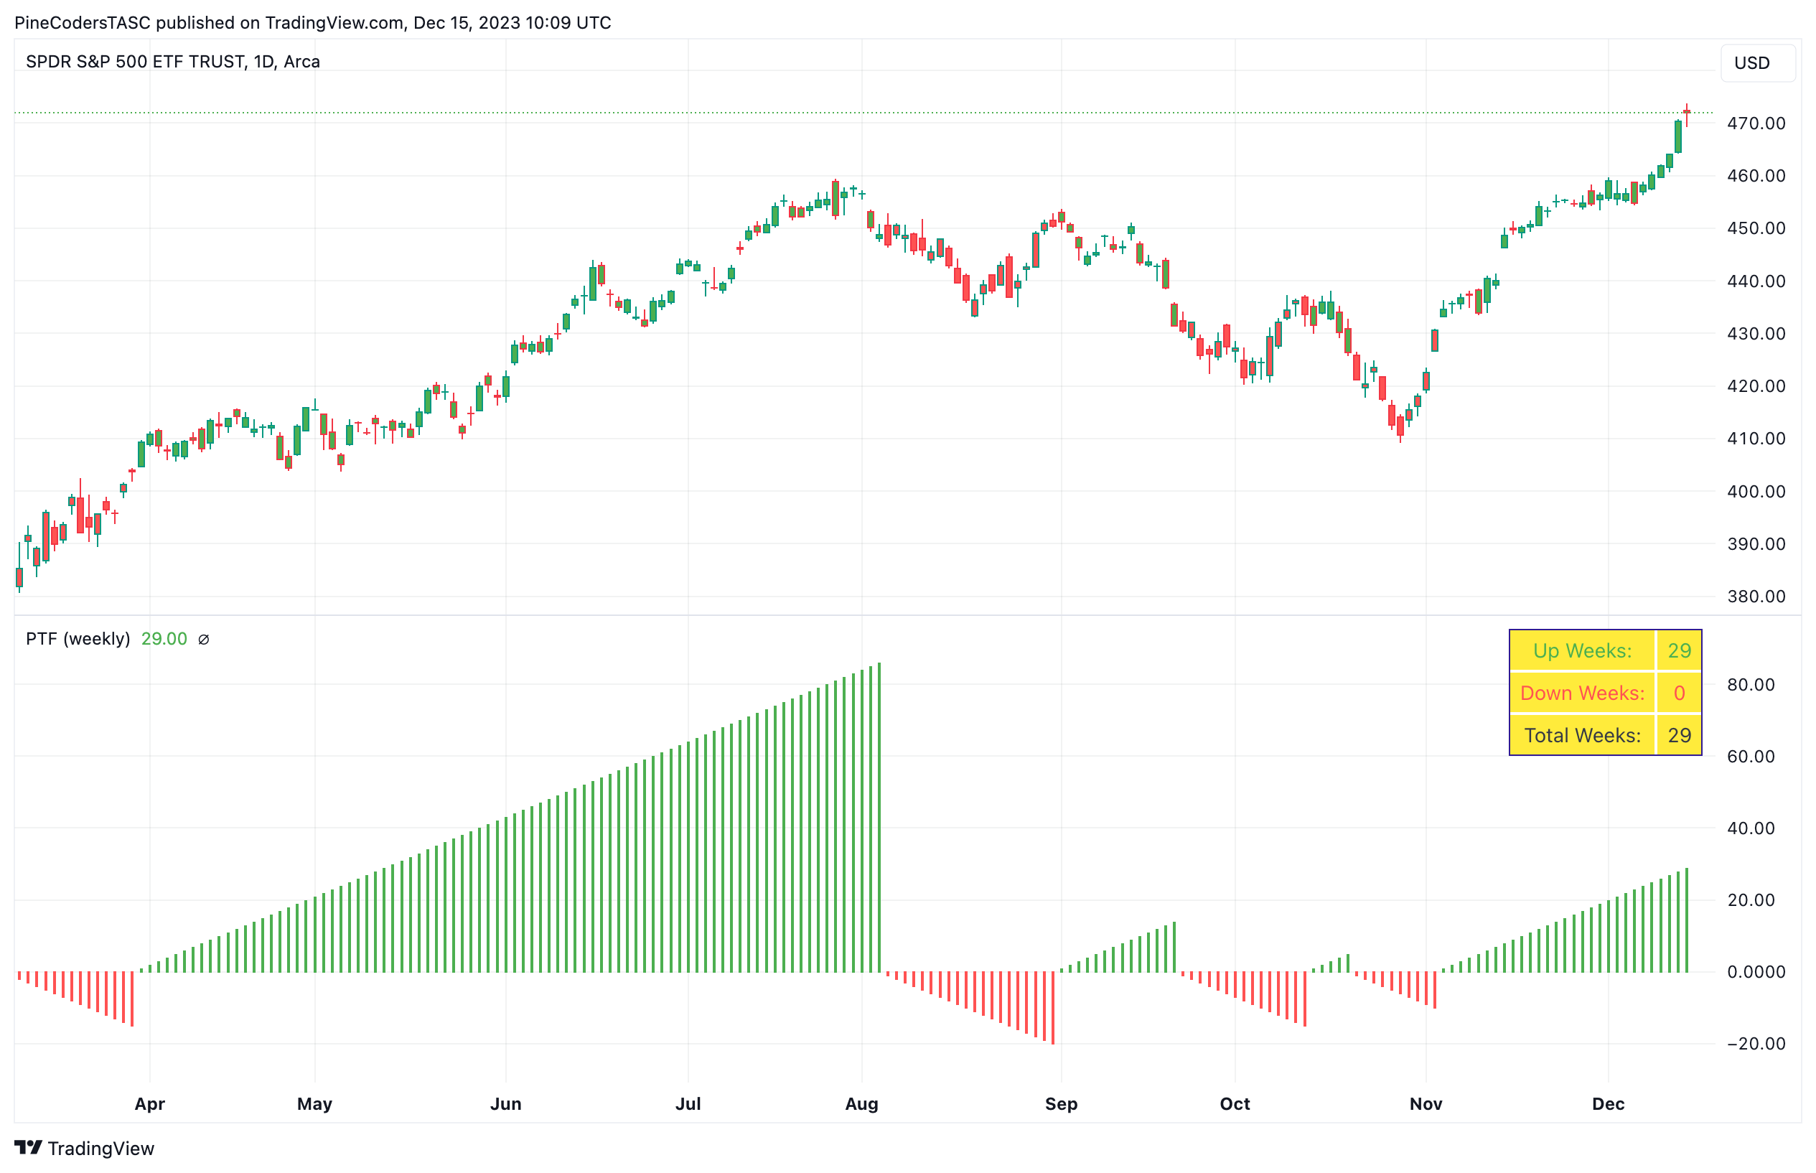This screenshot has width=1816, height=1173.
Task: Click the 20.00 indicator scale label
Action: coord(1751,900)
